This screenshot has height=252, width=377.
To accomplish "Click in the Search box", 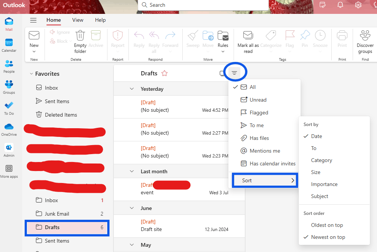I will click(x=203, y=5).
